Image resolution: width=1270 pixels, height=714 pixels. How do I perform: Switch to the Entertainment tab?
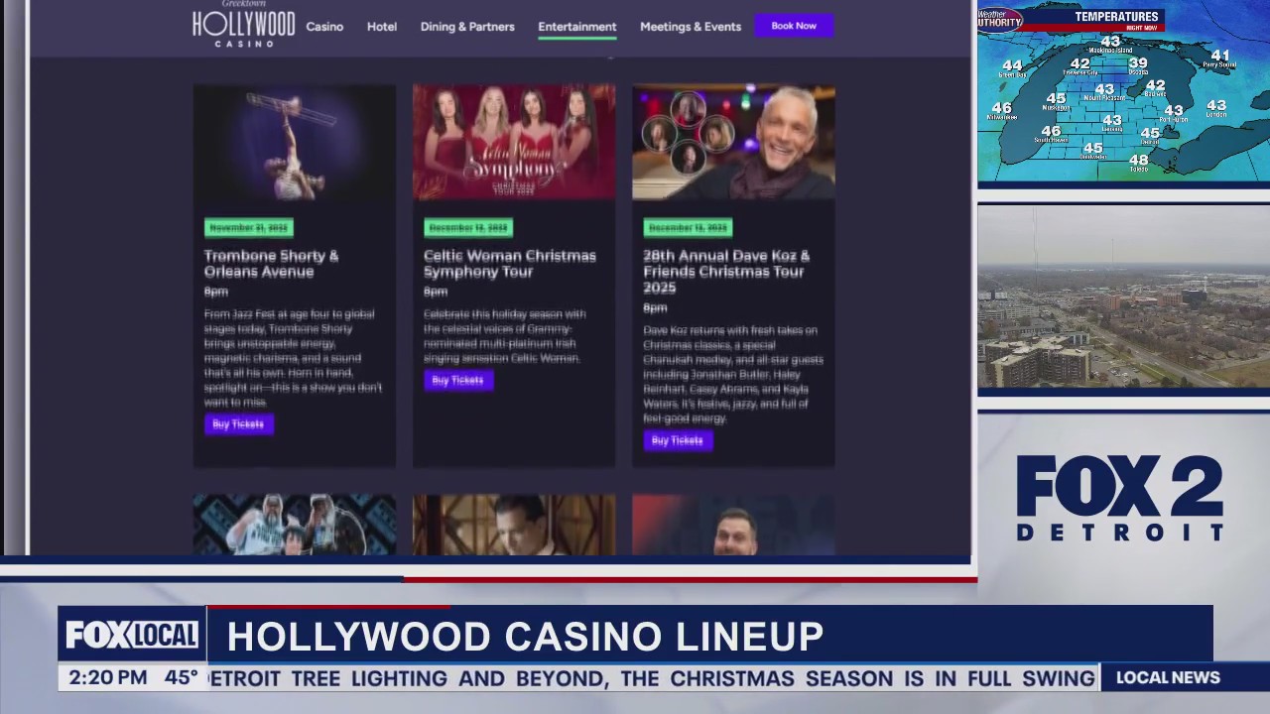click(577, 27)
